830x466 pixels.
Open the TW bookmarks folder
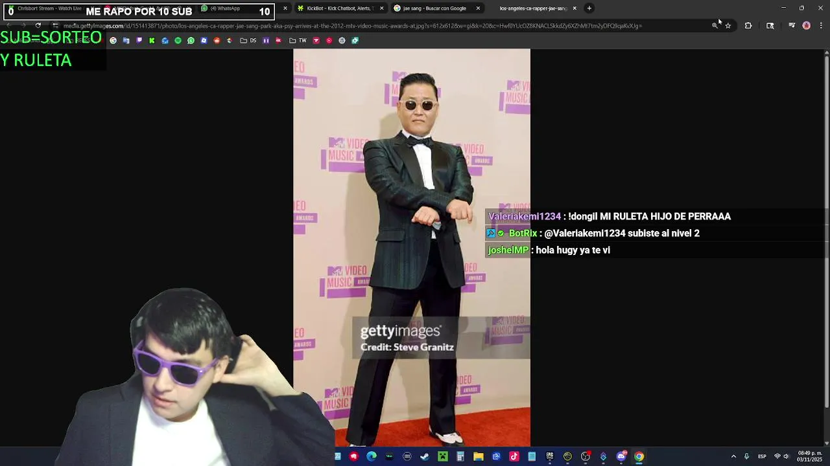click(x=299, y=40)
